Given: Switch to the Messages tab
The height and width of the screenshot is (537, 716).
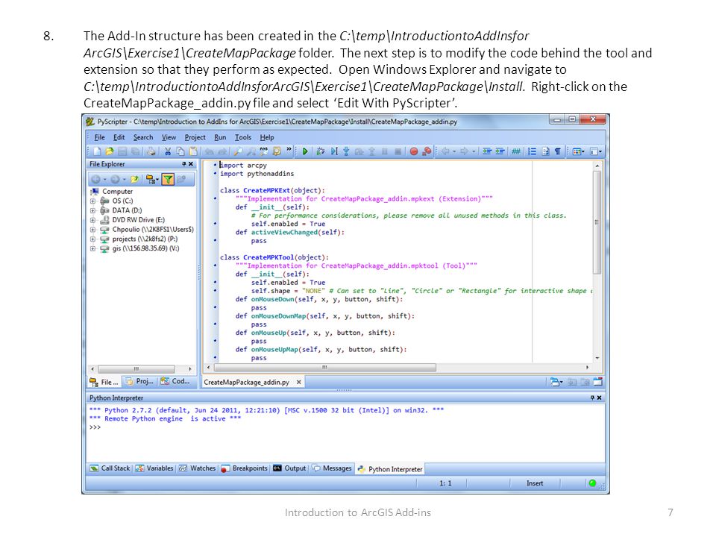Looking at the screenshot, I should point(332,468).
